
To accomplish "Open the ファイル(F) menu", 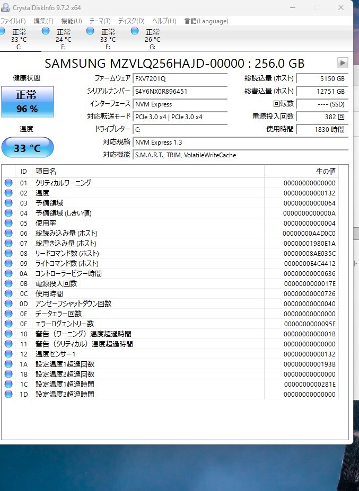I will pos(13,21).
